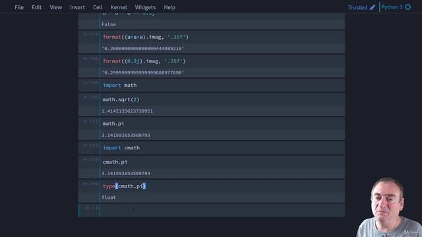Select the 'math.pi' code cell
422x237 pixels.
(222, 124)
